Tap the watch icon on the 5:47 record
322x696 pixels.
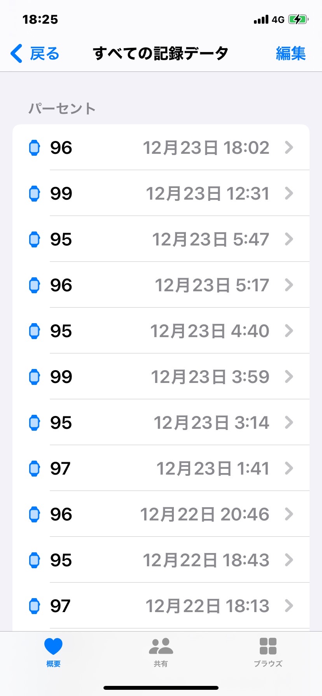click(35, 239)
